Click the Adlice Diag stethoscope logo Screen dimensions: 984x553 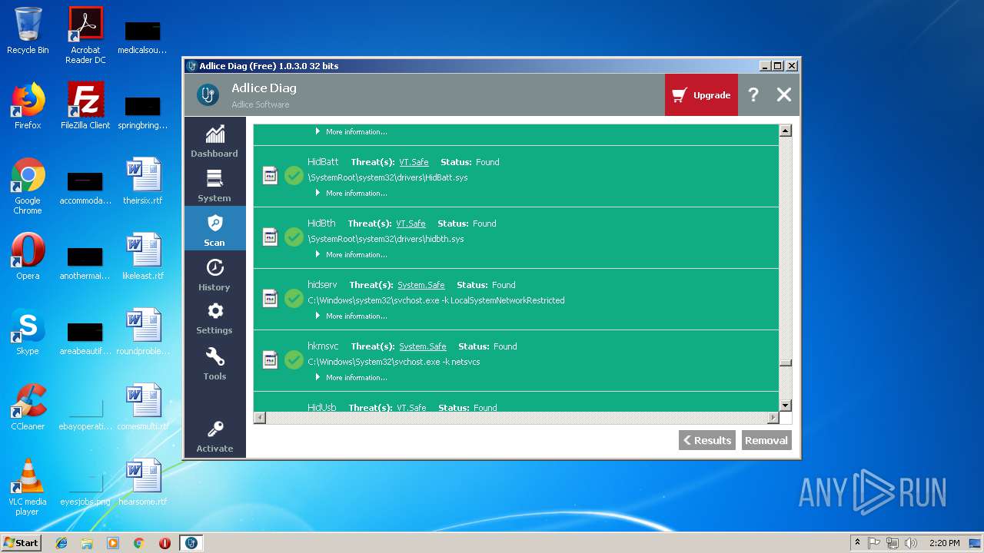click(207, 94)
